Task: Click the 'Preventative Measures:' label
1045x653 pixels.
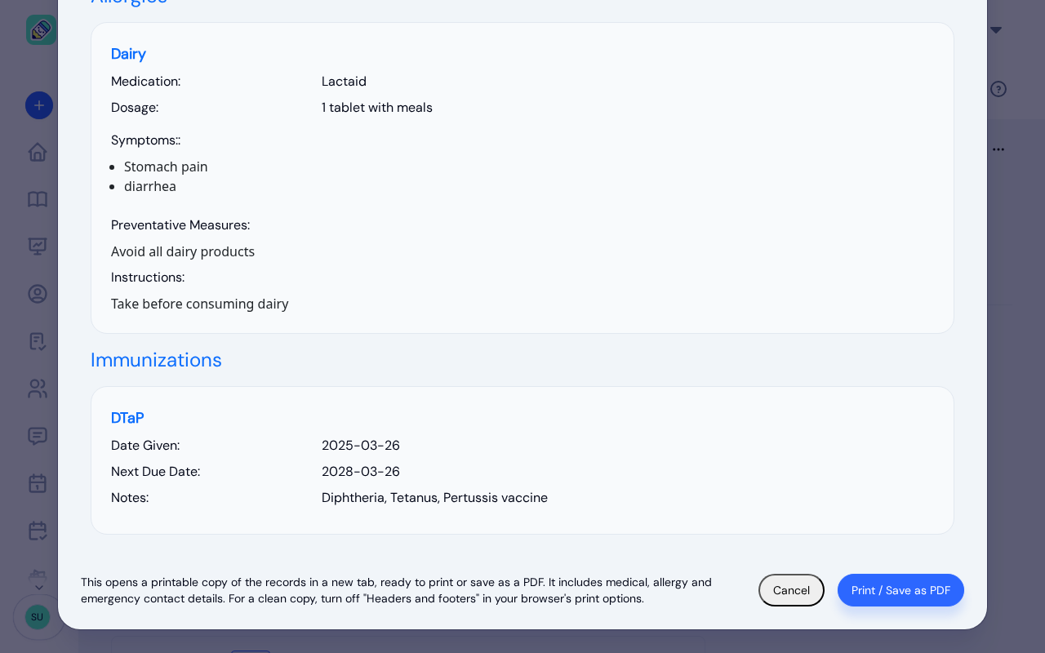Action: point(180,225)
